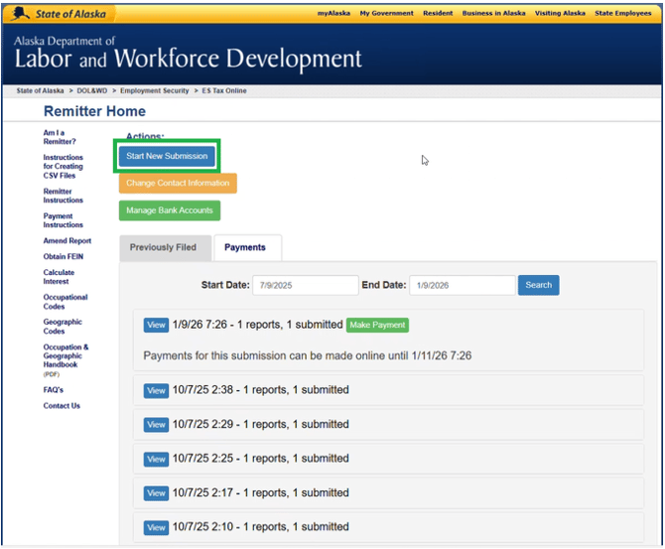Open My Government in the top bar
The image size is (665, 549).
coord(386,13)
